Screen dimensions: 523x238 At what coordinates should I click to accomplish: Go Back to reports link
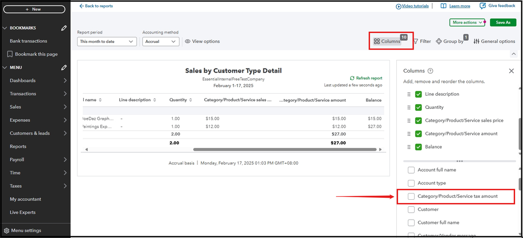click(x=96, y=6)
